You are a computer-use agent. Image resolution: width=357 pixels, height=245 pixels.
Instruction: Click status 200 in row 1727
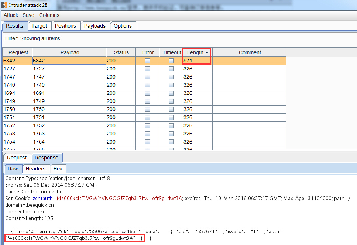click(x=121, y=69)
